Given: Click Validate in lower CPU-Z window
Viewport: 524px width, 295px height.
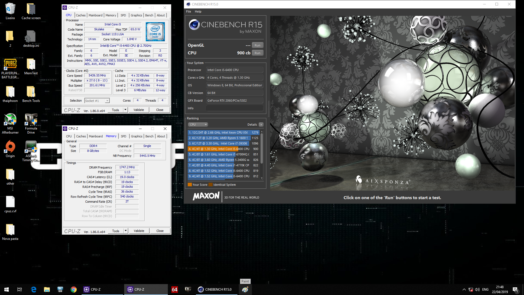Looking at the screenshot, I should pyautogui.click(x=139, y=231).
